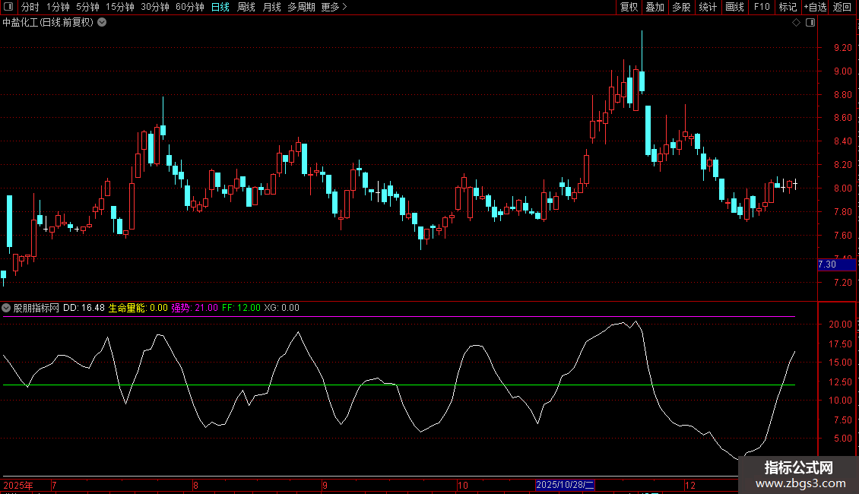Select the 日线 daily tab
The height and width of the screenshot is (494, 859).
coord(220,7)
